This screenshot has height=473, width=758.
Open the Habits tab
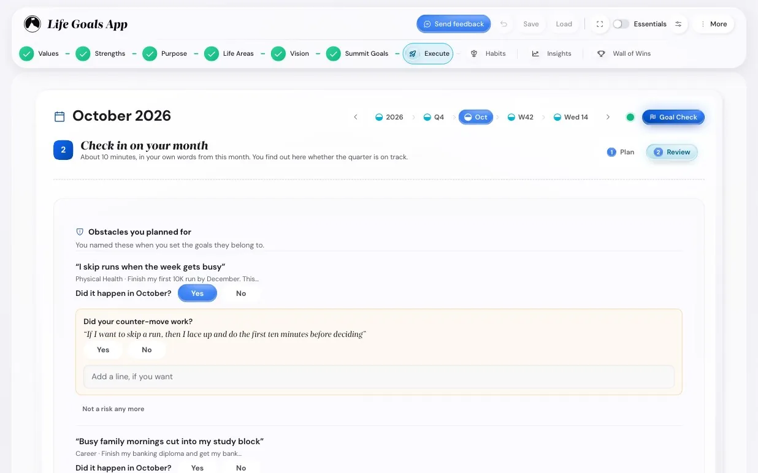coord(488,53)
